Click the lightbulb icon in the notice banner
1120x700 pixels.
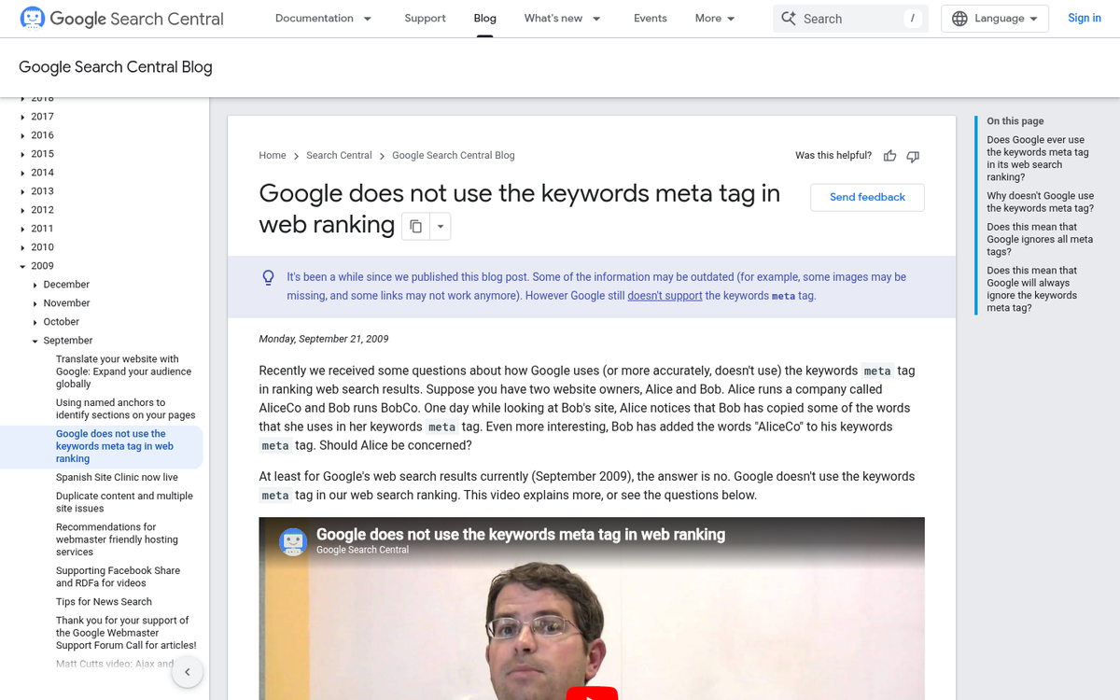(269, 277)
